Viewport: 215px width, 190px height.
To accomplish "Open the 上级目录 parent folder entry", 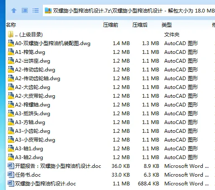I will pos(29,35).
